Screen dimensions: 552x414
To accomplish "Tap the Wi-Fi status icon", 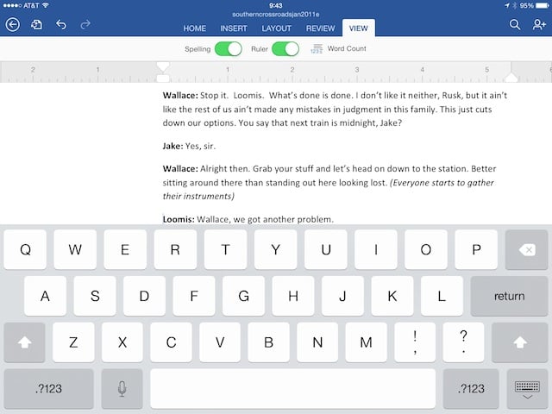I will [x=46, y=5].
